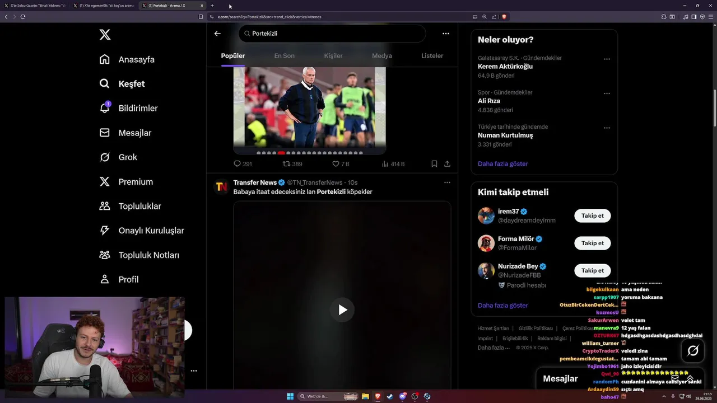This screenshot has width=717, height=403.
Task: Open Topluluklar communities
Action: pos(130,206)
